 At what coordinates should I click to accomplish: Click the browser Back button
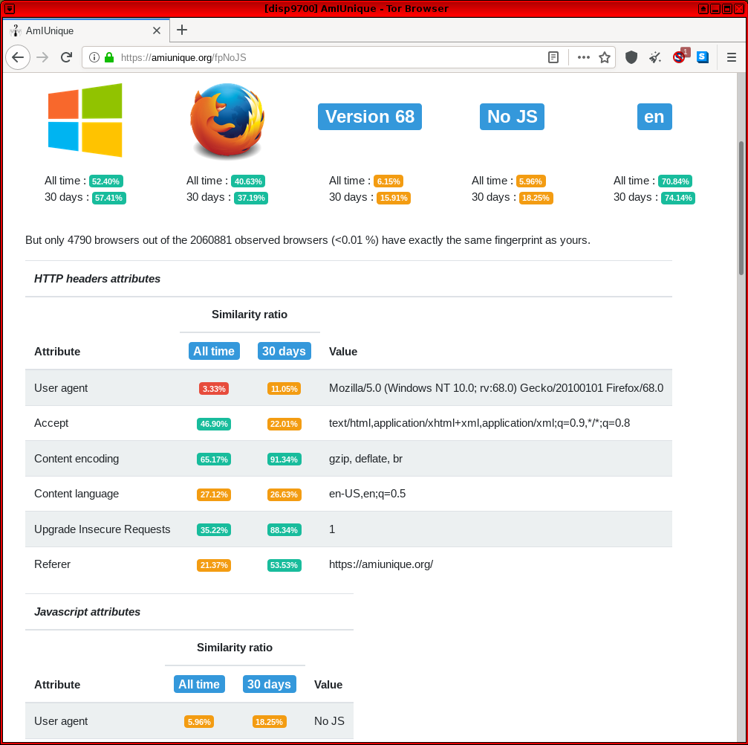pyautogui.click(x=19, y=57)
